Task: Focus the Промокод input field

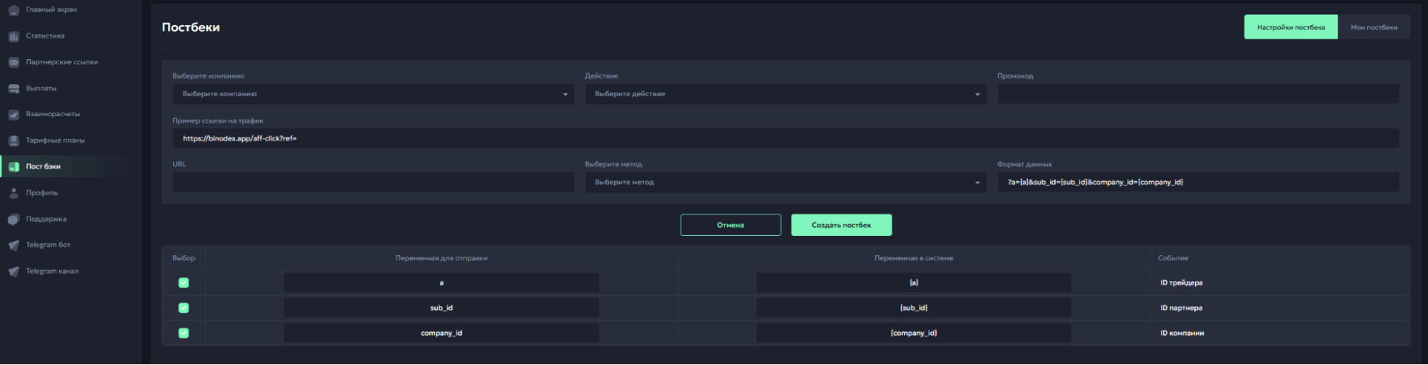Action: [x=1198, y=94]
